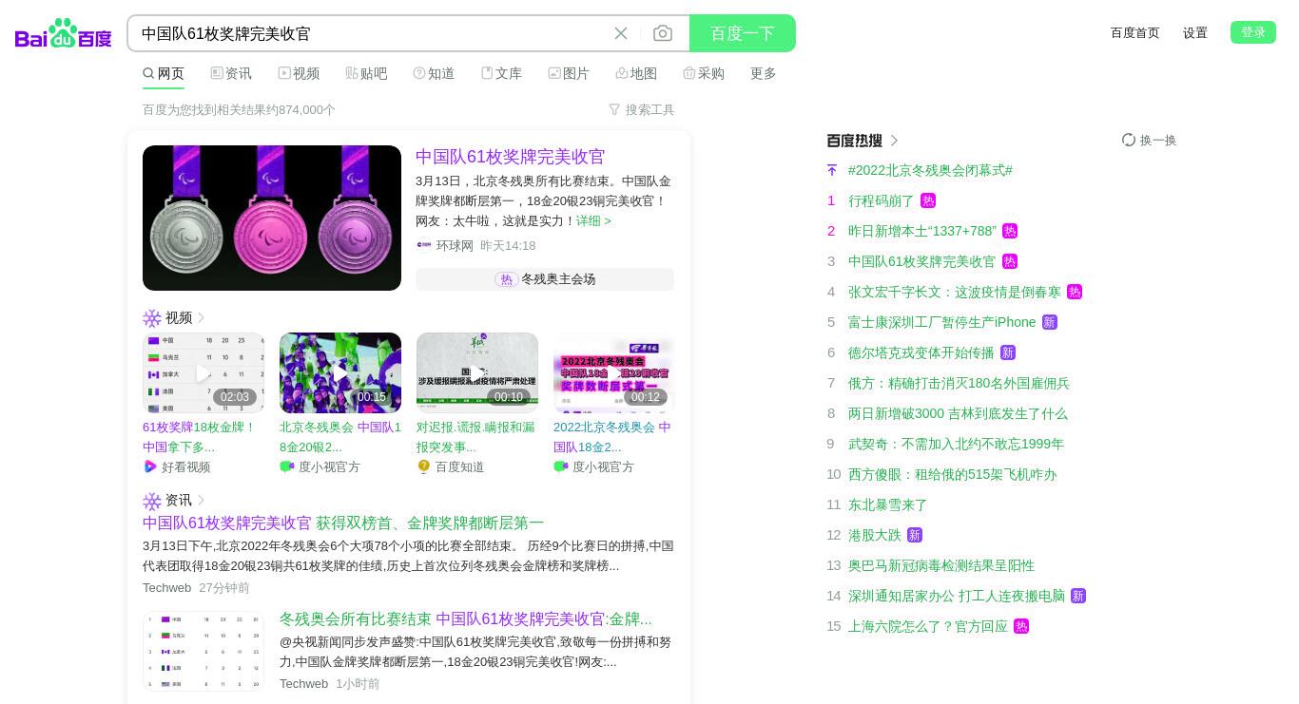The height and width of the screenshot is (704, 1299).
Task: Click the snowflake icon beside 资讯 heading
Action: [152, 501]
